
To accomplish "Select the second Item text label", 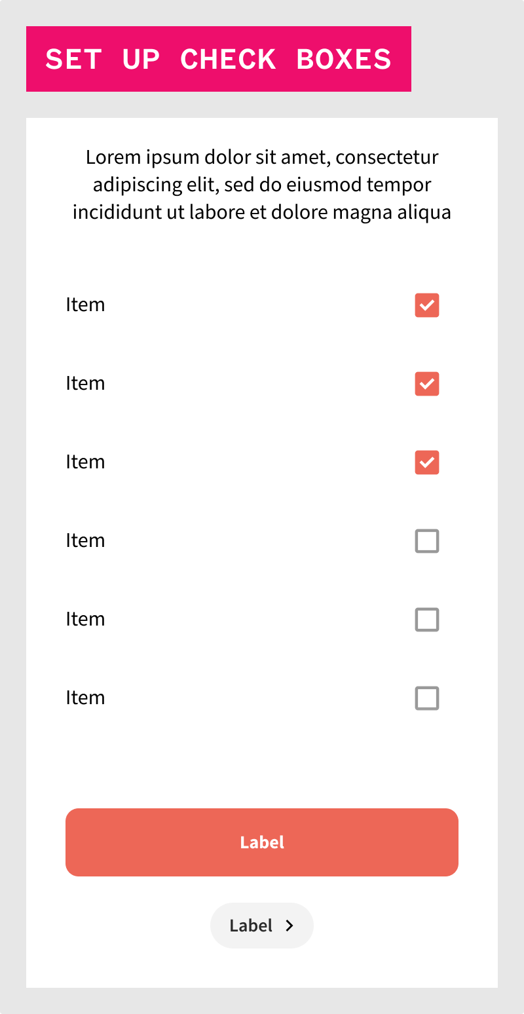I will click(85, 384).
